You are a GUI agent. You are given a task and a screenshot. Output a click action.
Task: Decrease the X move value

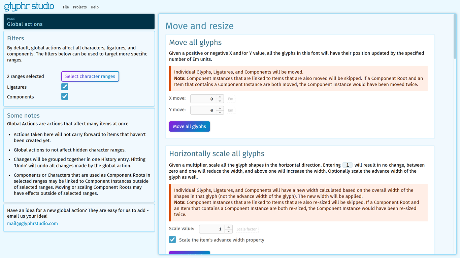click(x=220, y=101)
